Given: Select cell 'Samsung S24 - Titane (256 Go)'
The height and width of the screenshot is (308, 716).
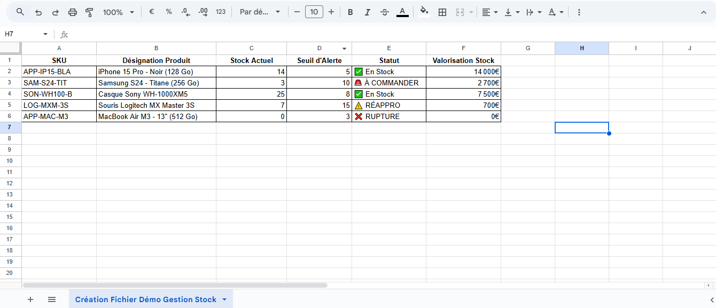Looking at the screenshot, I should pyautogui.click(x=156, y=83).
